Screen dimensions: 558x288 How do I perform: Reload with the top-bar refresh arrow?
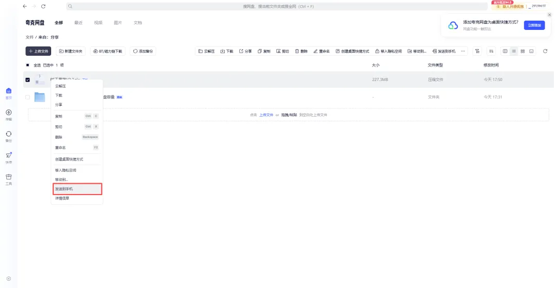pos(43,6)
